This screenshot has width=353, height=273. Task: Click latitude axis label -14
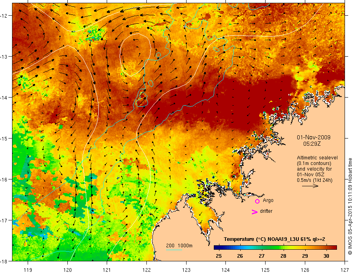click(4, 98)
